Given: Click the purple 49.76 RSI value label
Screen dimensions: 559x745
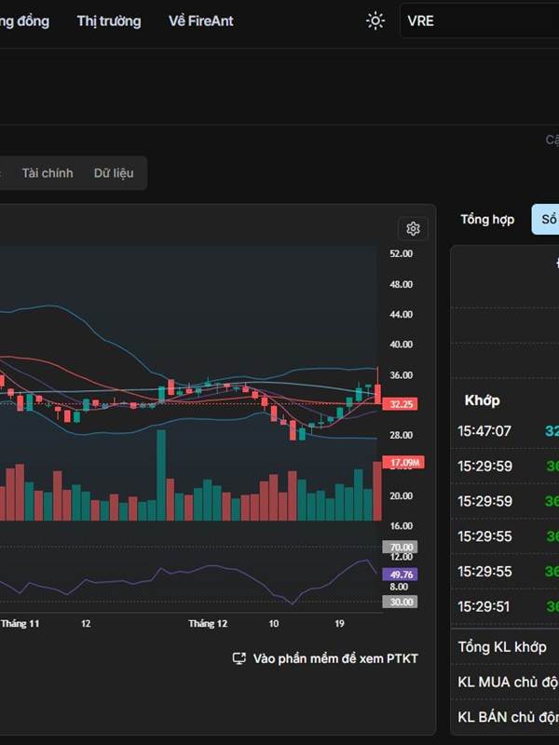Looking at the screenshot, I should click(x=402, y=575).
